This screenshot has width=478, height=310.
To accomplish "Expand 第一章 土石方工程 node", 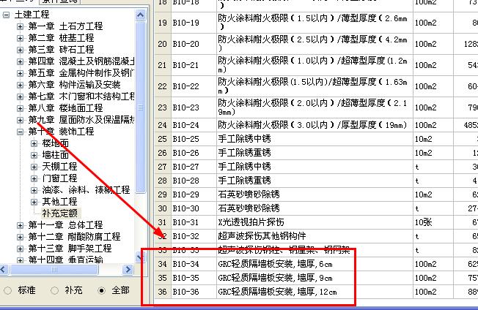I will pyautogui.click(x=20, y=26).
